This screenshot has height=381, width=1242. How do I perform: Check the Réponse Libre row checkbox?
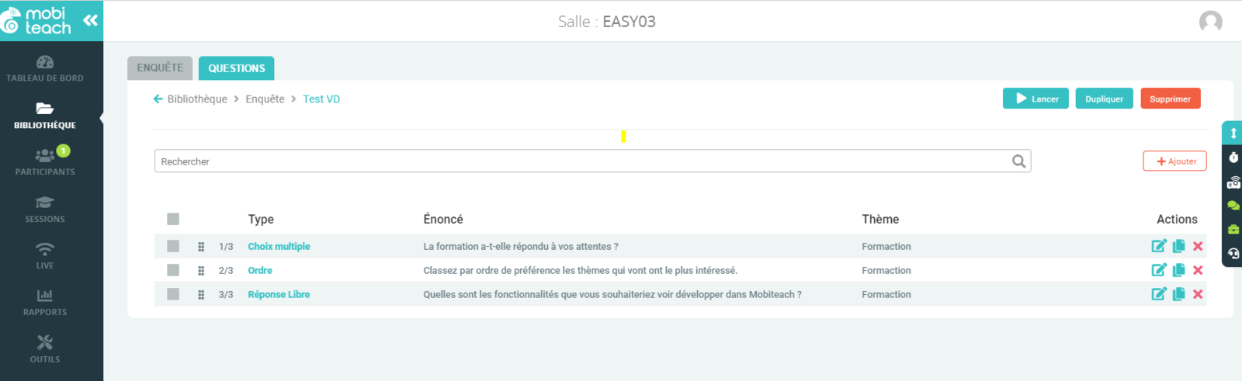coord(173,294)
